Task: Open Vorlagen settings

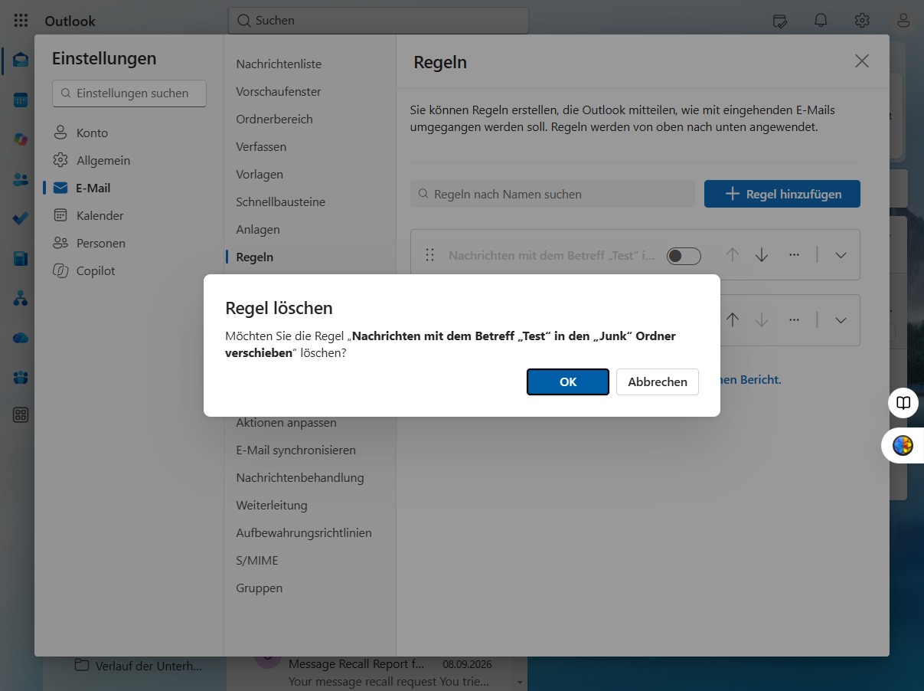Action: tap(260, 175)
